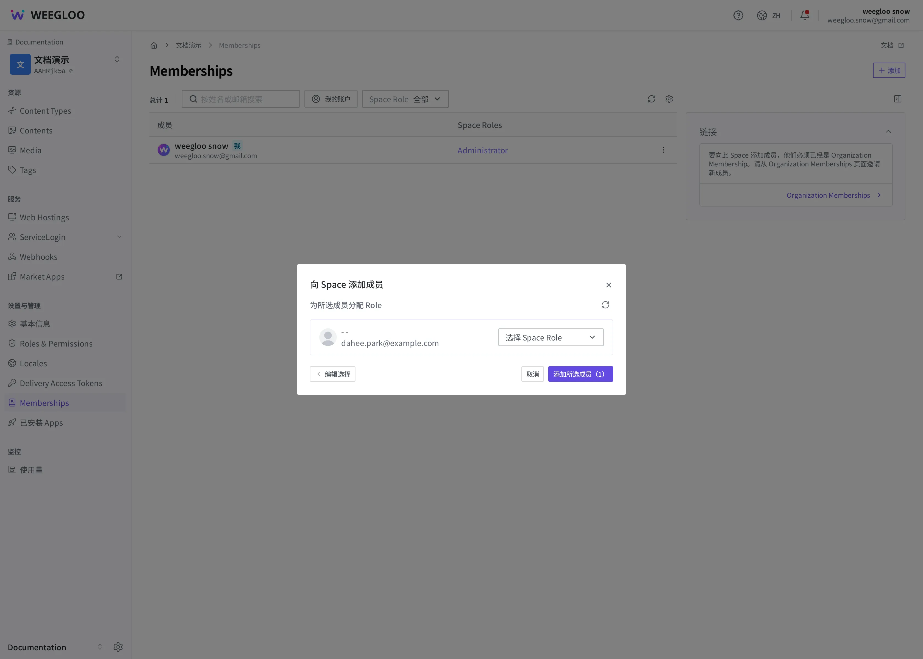Open the weegloo snow account menu
This screenshot has width=923, height=659.
[x=868, y=15]
